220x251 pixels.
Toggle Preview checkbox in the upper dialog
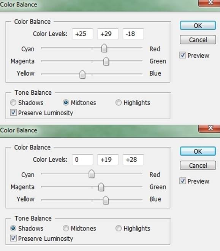[x=183, y=55]
